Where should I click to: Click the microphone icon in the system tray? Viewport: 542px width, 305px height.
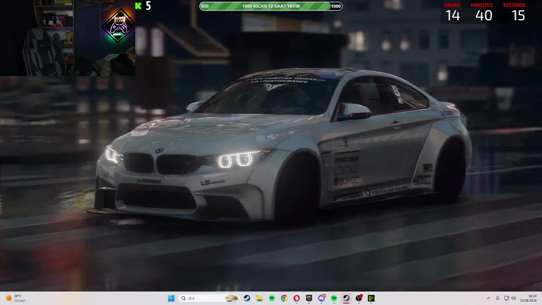[x=498, y=298]
